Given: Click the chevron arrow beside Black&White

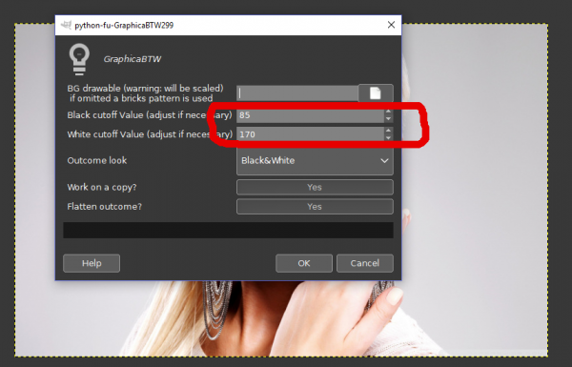Looking at the screenshot, I should [384, 160].
